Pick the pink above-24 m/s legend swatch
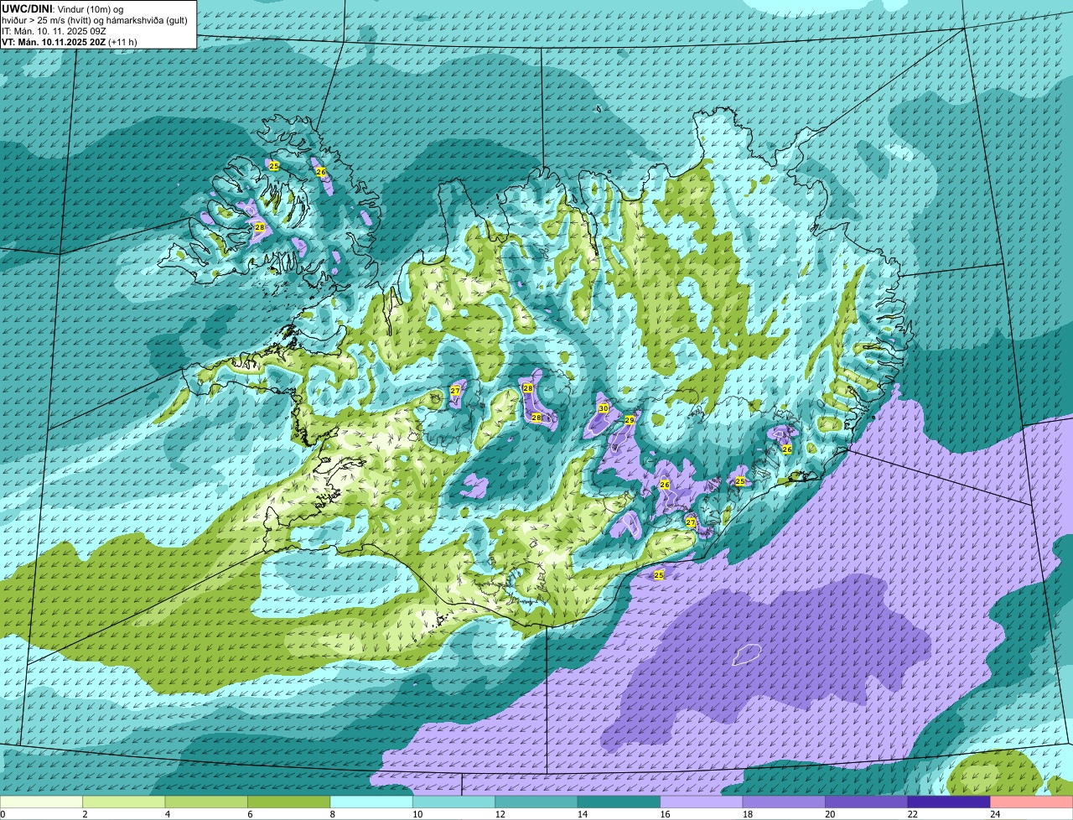Viewport: 1073px width, 820px height. coord(1032,802)
